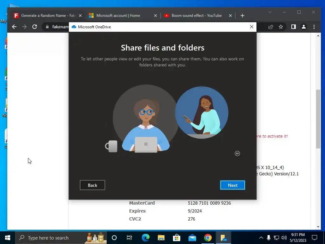The height and width of the screenshot is (244, 325).
Task: Click the 'CVC2' label
Action: tap(135, 219)
